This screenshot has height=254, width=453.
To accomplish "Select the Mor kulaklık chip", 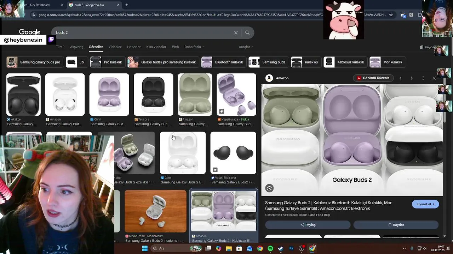I will pyautogui.click(x=388, y=62).
